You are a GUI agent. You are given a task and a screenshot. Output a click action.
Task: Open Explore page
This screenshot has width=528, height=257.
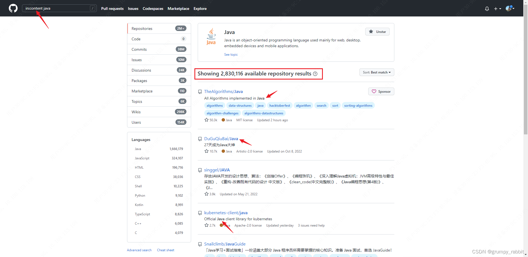click(200, 9)
